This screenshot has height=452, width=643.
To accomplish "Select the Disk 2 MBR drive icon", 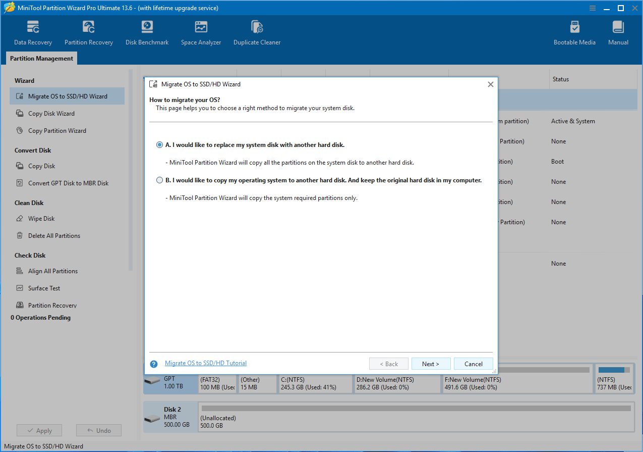I will [152, 419].
